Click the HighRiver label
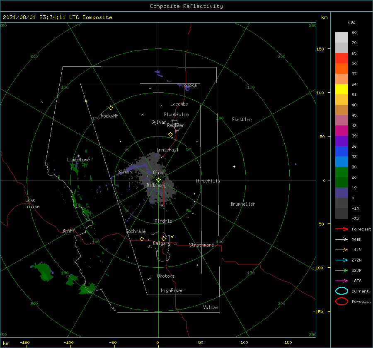 click(172, 290)
